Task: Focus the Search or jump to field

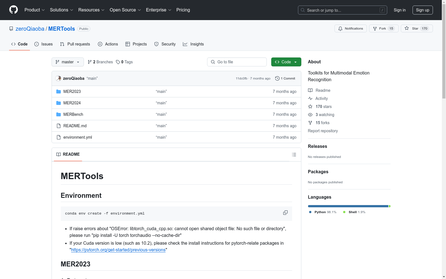Action: pyautogui.click(x=343, y=10)
